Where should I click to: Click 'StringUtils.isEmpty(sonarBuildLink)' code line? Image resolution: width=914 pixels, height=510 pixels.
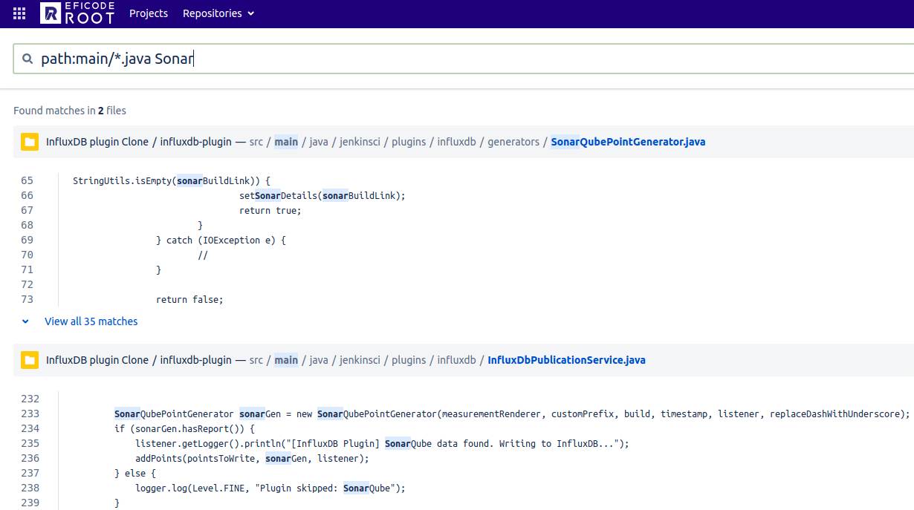pos(172,180)
